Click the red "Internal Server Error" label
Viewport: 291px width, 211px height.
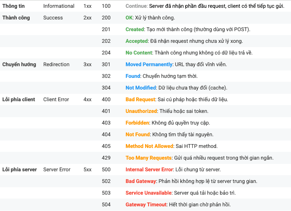click(149, 170)
